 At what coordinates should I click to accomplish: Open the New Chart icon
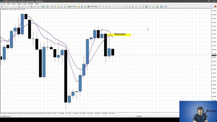[43, 6]
